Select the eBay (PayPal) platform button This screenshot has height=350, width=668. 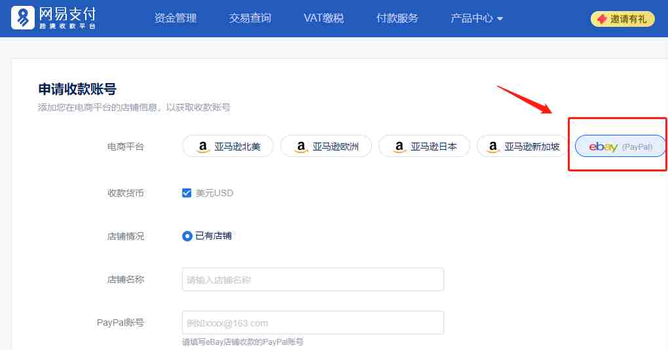pyautogui.click(x=620, y=147)
